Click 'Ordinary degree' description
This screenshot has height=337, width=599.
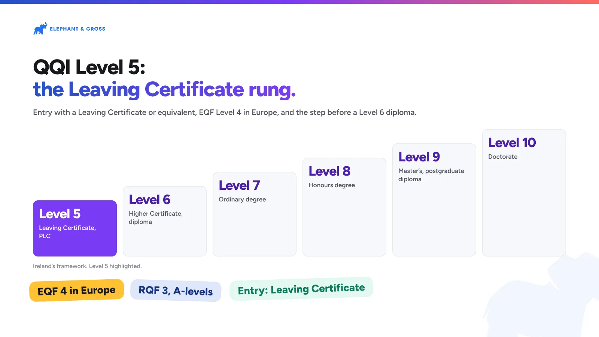(x=242, y=199)
